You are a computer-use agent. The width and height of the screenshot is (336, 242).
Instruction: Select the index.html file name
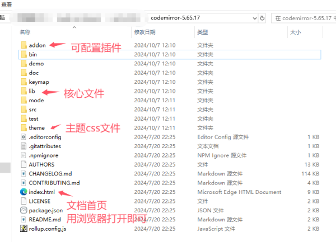[x=42, y=192]
